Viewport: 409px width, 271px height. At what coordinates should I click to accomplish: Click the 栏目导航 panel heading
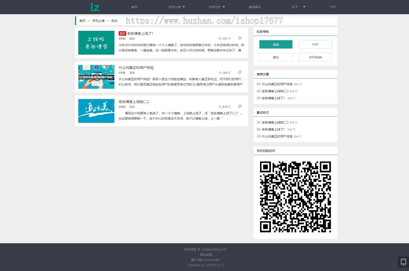[263, 32]
